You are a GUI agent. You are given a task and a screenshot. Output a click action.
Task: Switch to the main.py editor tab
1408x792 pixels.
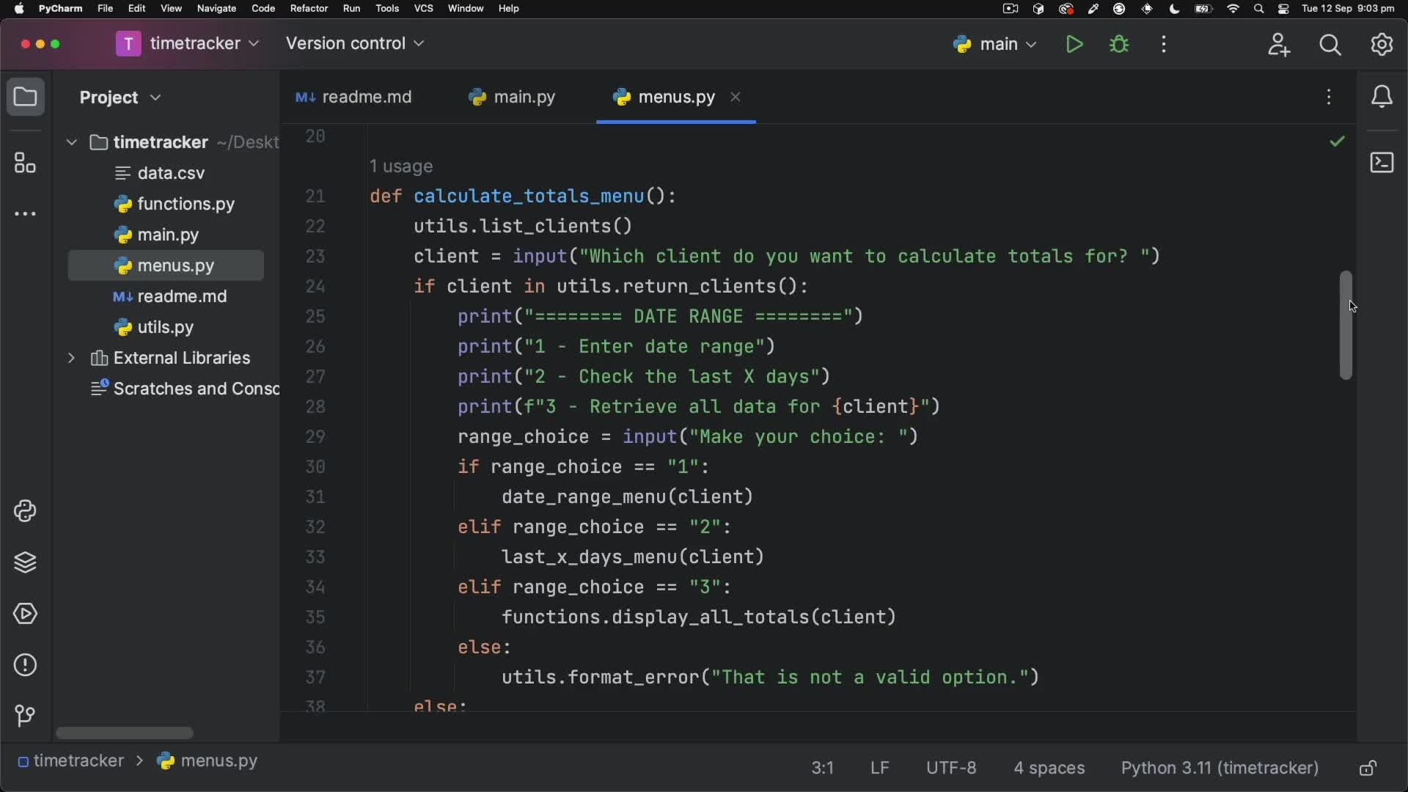[513, 97]
